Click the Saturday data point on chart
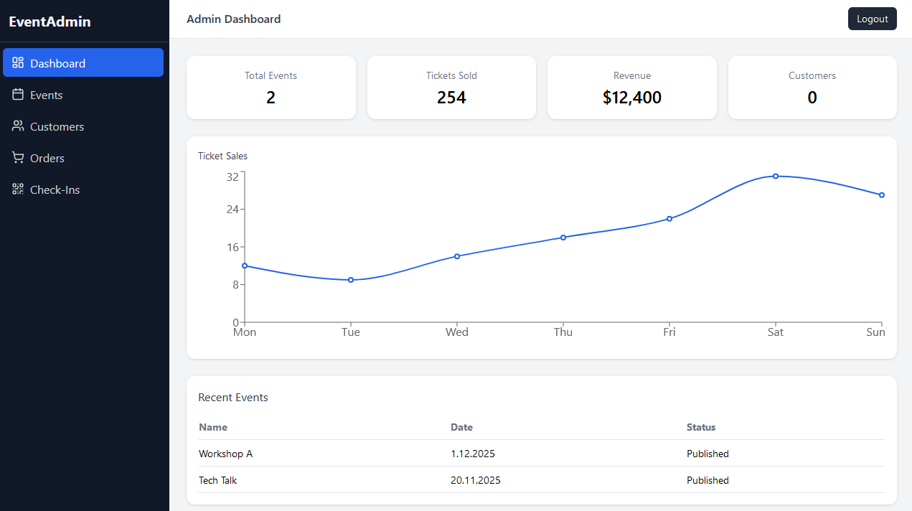This screenshot has width=912, height=511. [775, 176]
